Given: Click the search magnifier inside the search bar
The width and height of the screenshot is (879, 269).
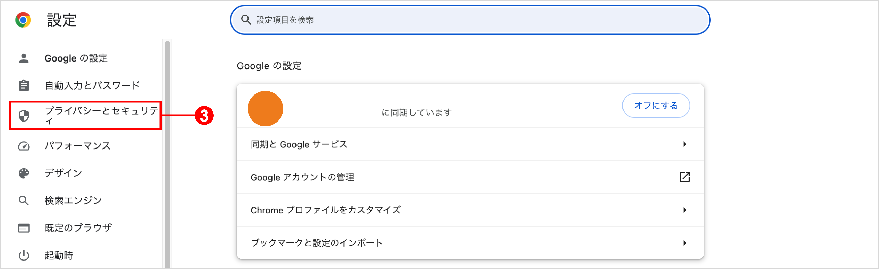Looking at the screenshot, I should [246, 20].
